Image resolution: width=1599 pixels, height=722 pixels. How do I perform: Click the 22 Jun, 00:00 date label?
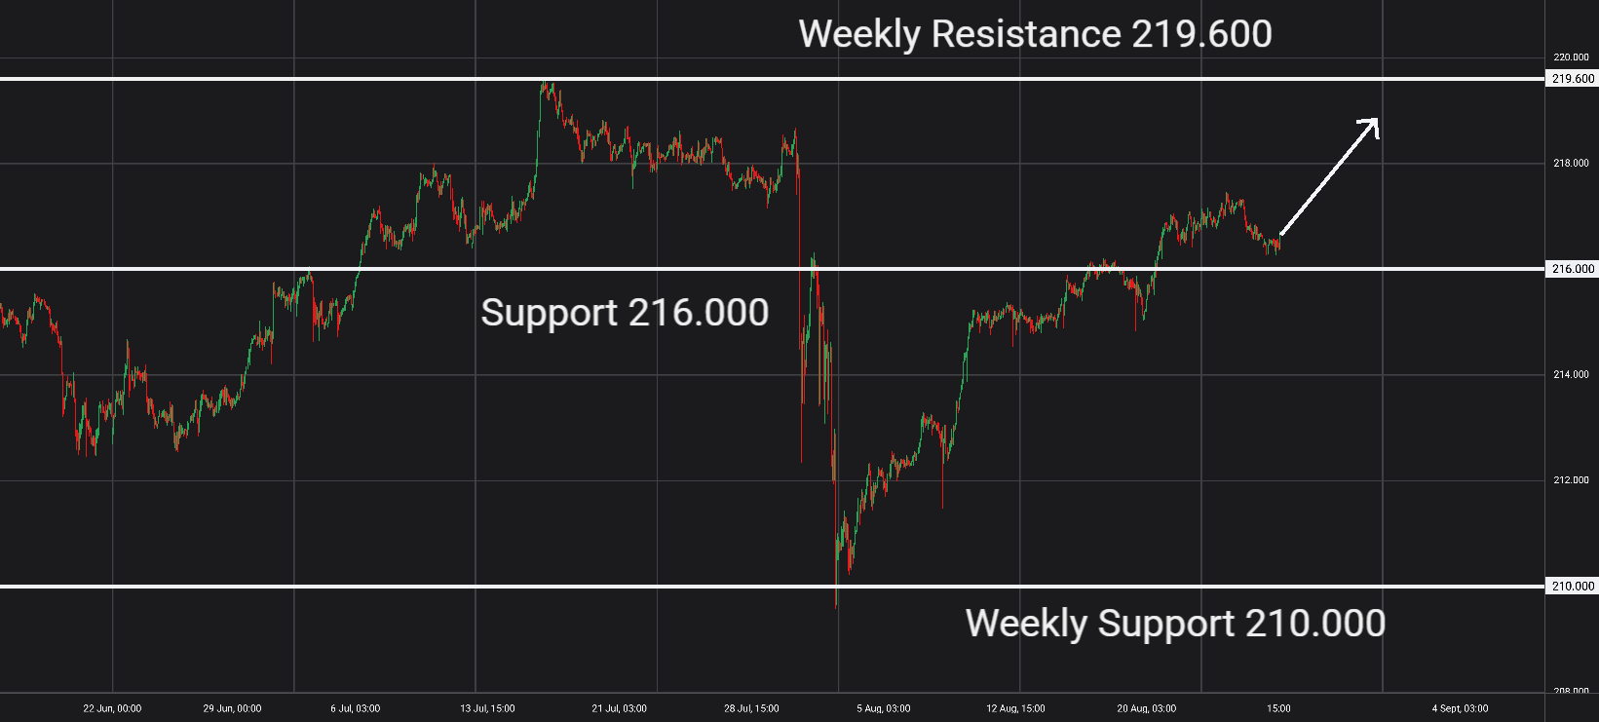(x=112, y=708)
